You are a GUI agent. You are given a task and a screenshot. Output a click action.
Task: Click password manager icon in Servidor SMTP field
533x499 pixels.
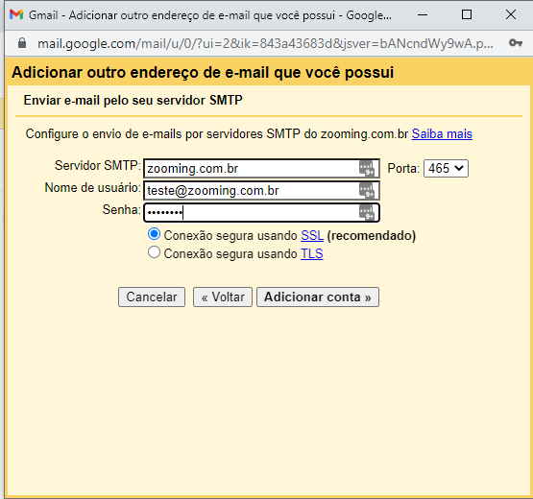(367, 169)
